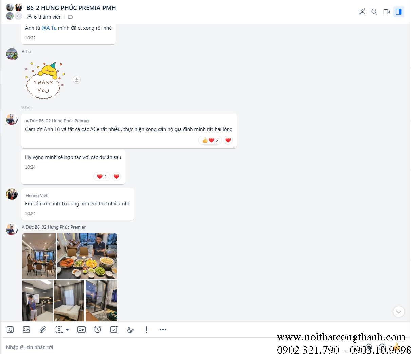Open the '6 thành viên' member list
This screenshot has height=354, width=411.
click(x=44, y=17)
